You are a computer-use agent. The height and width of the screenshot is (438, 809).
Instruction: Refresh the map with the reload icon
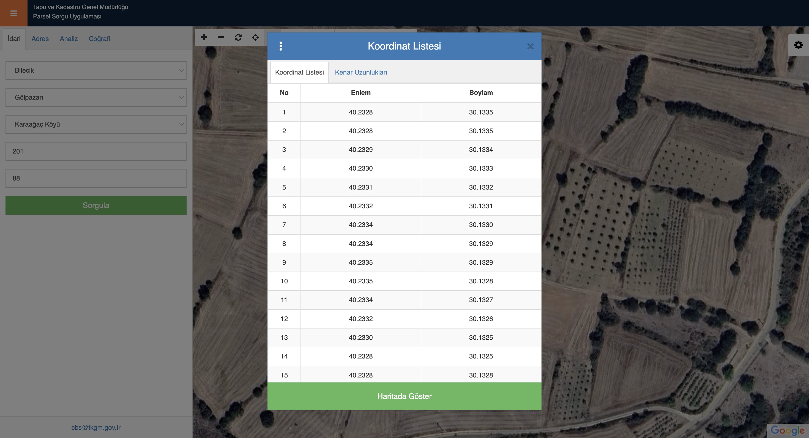pos(238,37)
